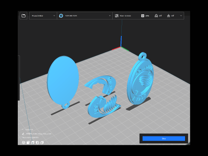Click the pencil icon to rename job
The height and width of the screenshot is (156, 208).
point(23,134)
